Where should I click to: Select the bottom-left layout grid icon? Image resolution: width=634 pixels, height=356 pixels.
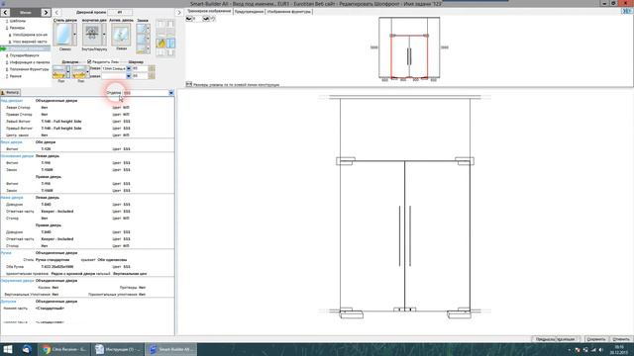[x=160, y=52]
